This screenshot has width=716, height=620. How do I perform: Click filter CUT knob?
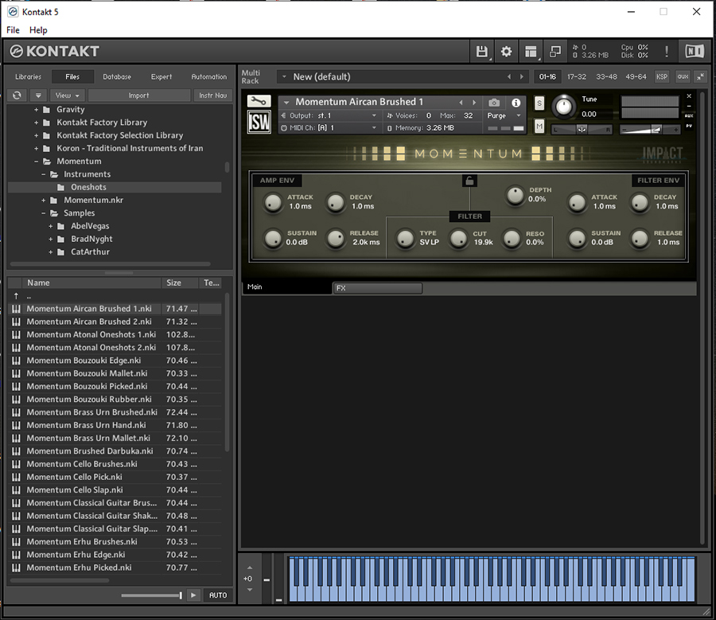pyautogui.click(x=458, y=238)
